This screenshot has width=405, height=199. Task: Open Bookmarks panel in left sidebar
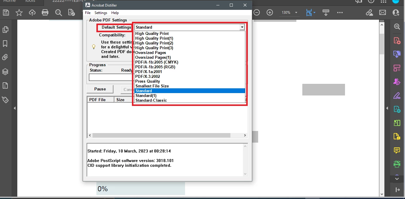point(5,44)
